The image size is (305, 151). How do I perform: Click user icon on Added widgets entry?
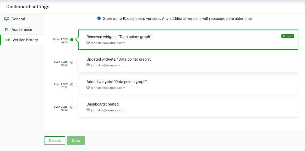pos(88,87)
